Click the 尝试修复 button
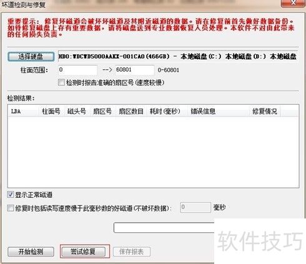This screenshot has width=306, height=264. coord(84,252)
